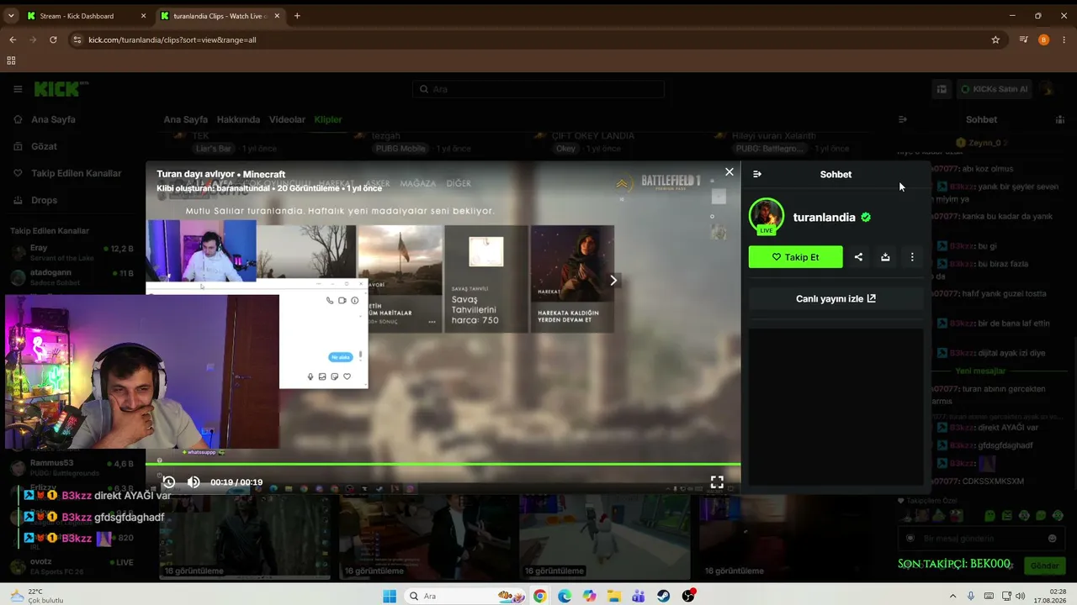Open Takip Edilen Kanallar in sidebar
Viewport: 1077px width, 605px height.
coord(76,173)
